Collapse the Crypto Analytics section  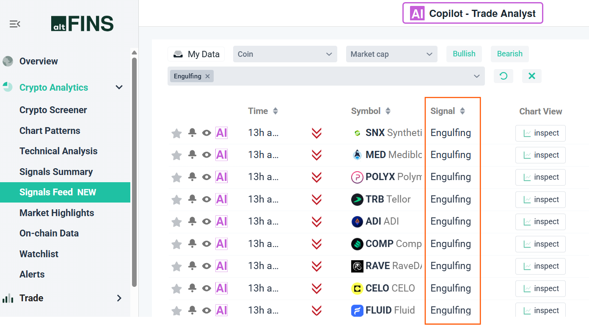click(119, 87)
